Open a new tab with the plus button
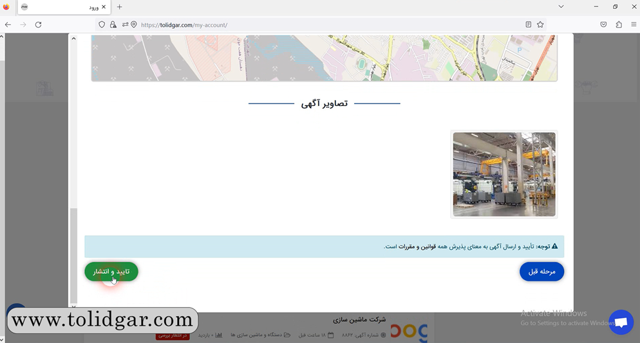The width and height of the screenshot is (640, 343). (119, 7)
